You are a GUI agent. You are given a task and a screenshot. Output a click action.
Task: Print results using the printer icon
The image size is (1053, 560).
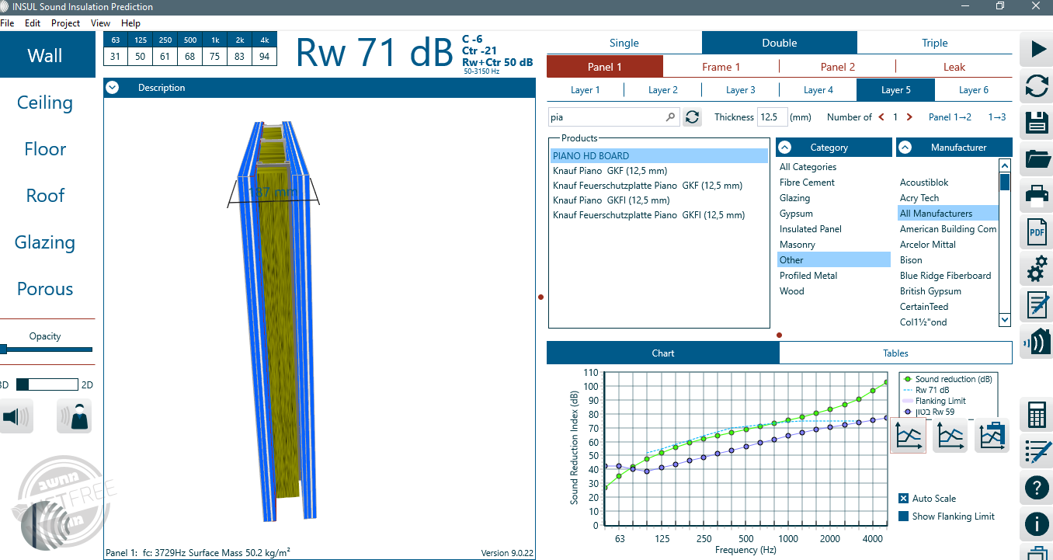pyautogui.click(x=1037, y=195)
